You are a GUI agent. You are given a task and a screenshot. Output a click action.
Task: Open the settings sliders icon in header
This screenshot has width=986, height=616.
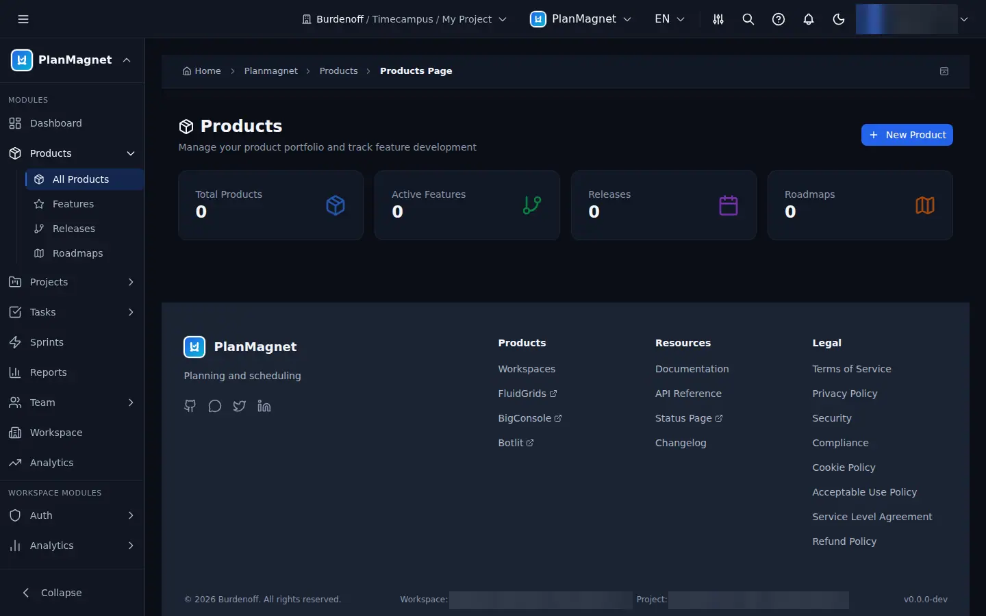tap(718, 19)
